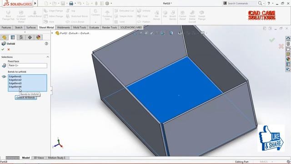Screen dimensions: 291x164
Task: Click the No Bends tool
Action: click(156, 15)
